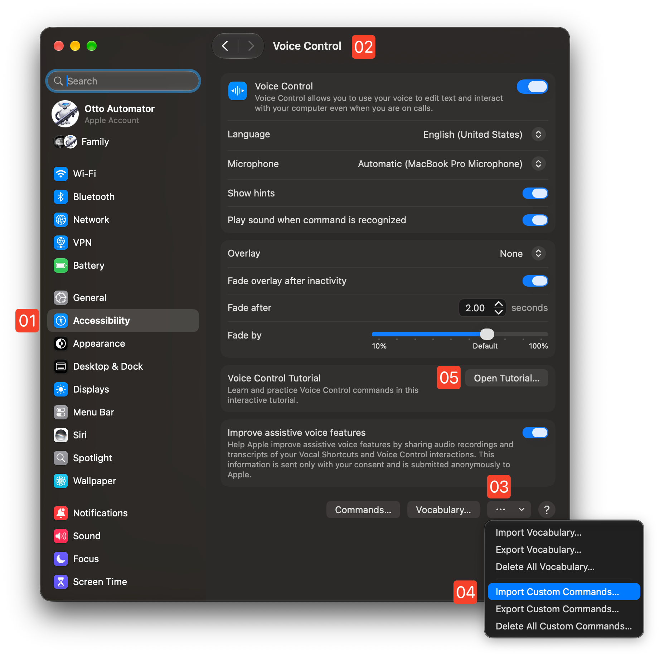This screenshot has height=657, width=660.
Task: Click the Battery icon in sidebar
Action: coord(61,266)
